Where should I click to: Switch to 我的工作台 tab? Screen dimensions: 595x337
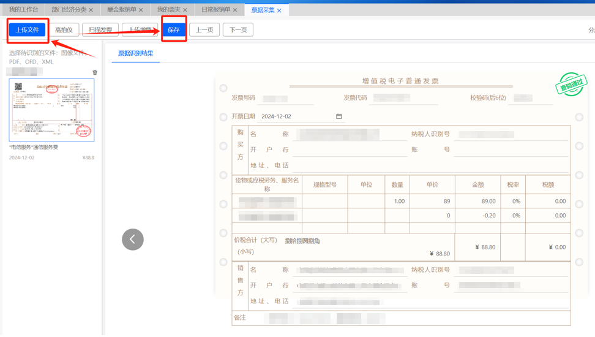(x=23, y=10)
